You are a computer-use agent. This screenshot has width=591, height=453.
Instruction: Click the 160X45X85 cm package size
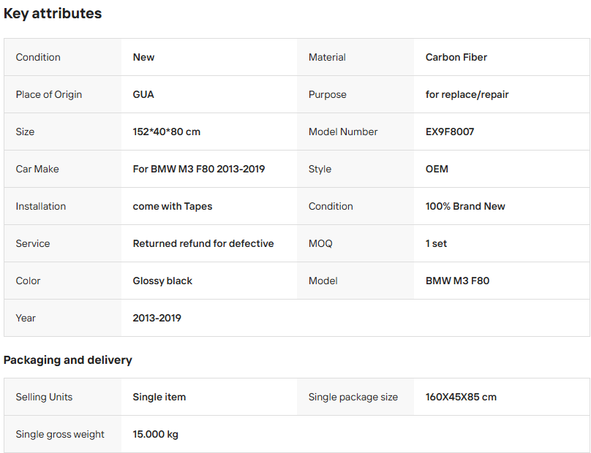[x=461, y=397]
